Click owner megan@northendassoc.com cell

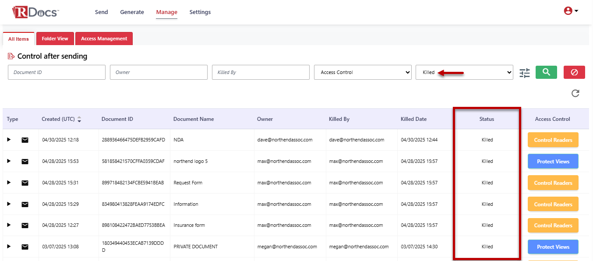pos(287,247)
